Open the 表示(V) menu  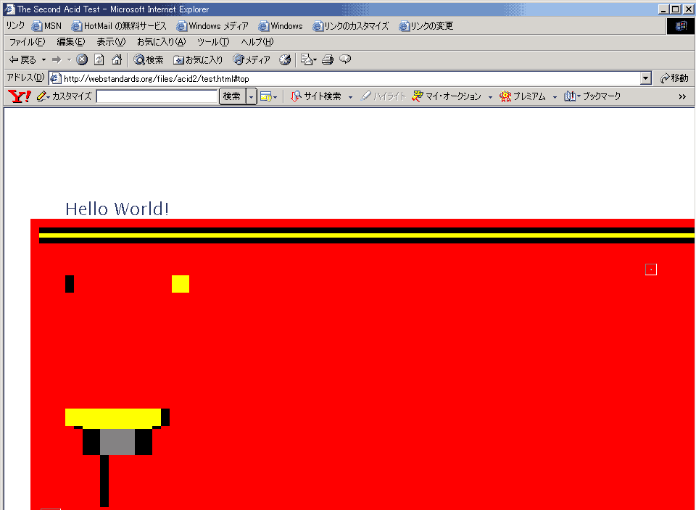pyautogui.click(x=112, y=42)
